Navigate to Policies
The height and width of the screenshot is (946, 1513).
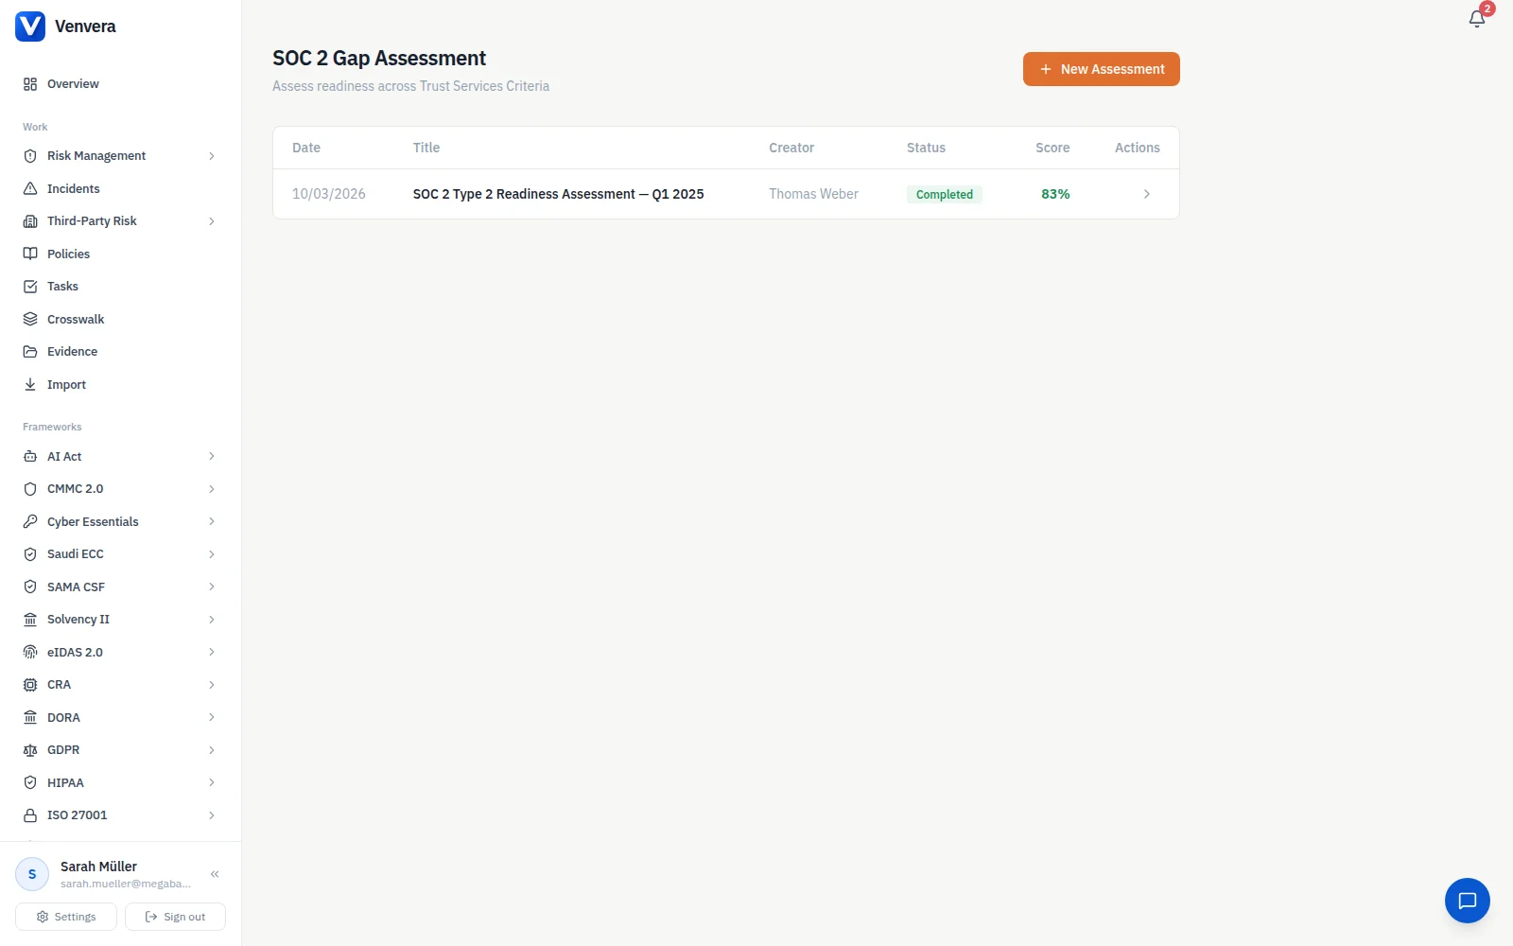coord(120,254)
